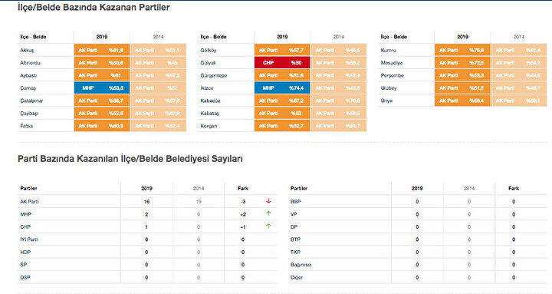The image size is (552, 294).
Task: Click the Fark column header beside BBP table
Action: pyautogui.click(x=514, y=188)
